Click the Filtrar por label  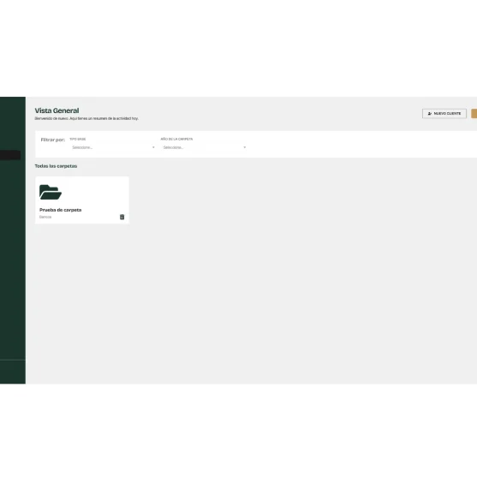(x=53, y=140)
